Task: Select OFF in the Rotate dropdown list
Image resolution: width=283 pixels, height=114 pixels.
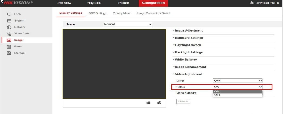Action: click(238, 95)
